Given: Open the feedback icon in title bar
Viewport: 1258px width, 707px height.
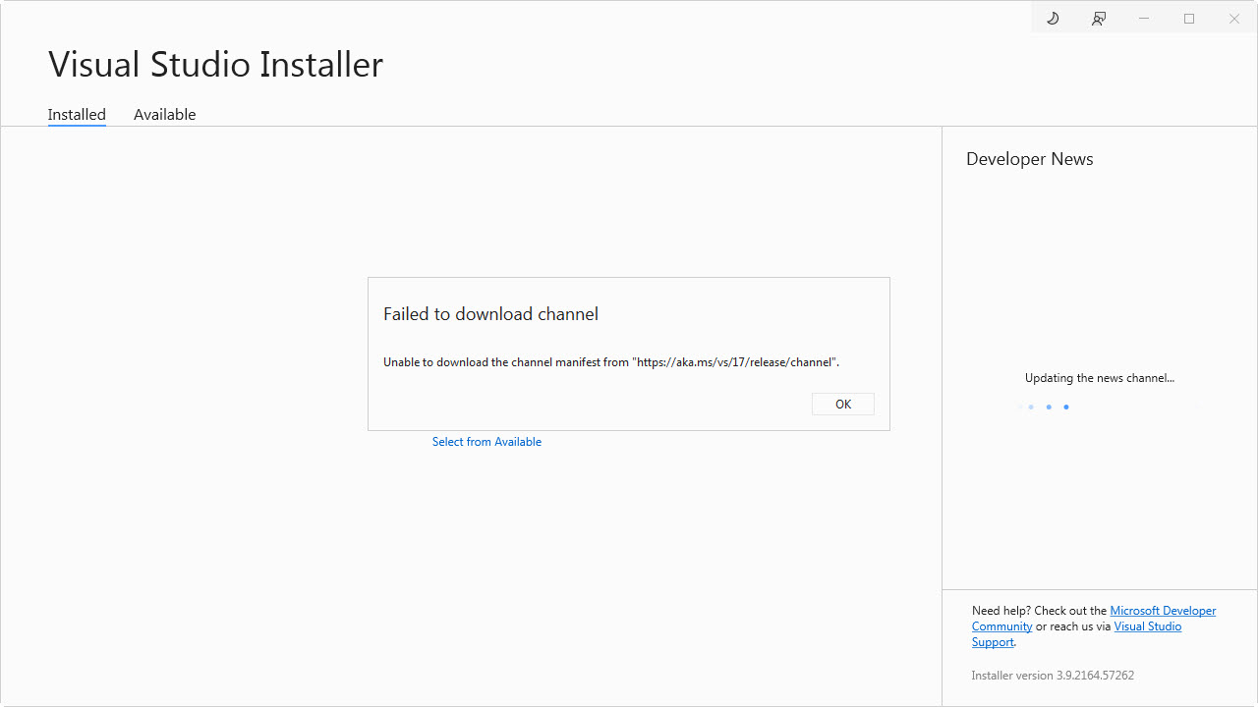Looking at the screenshot, I should pos(1099,19).
